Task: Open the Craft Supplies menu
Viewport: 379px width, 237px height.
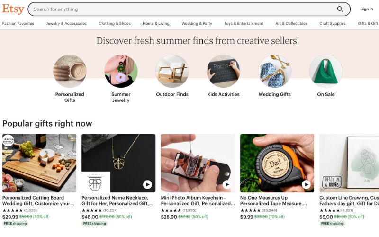Action: (333, 23)
